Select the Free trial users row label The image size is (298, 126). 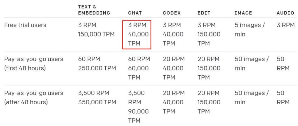click(x=25, y=25)
